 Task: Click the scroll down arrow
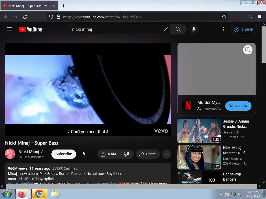point(264,182)
